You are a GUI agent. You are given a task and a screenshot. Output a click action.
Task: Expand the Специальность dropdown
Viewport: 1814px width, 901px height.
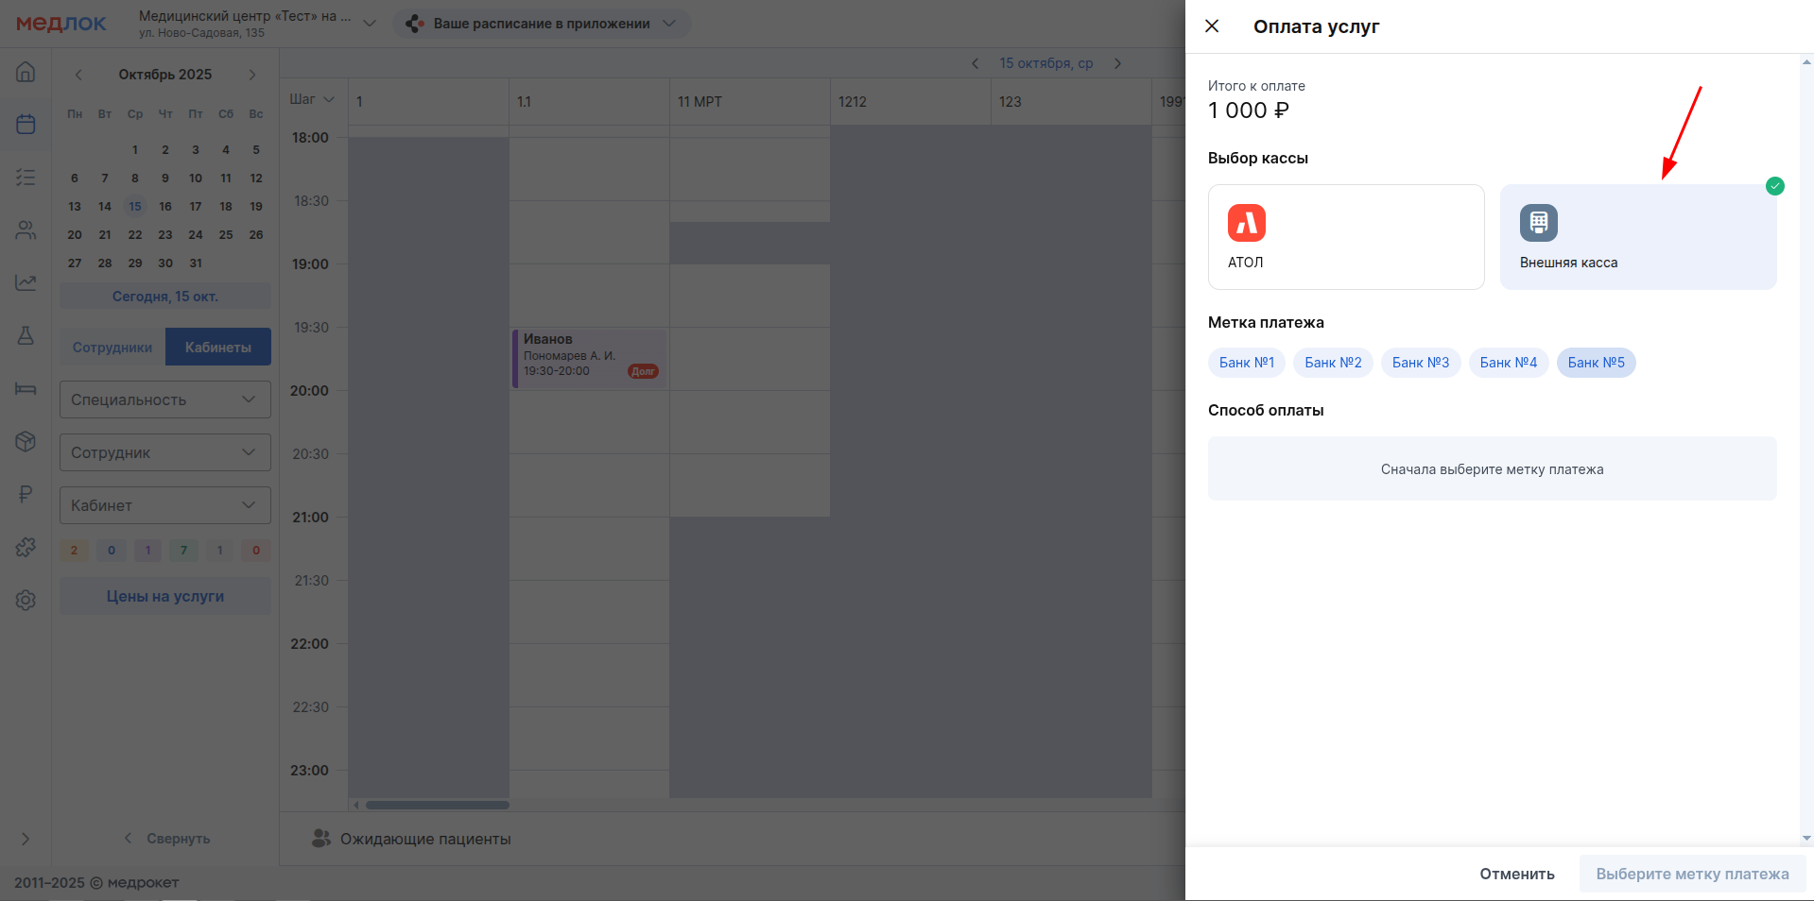(165, 399)
